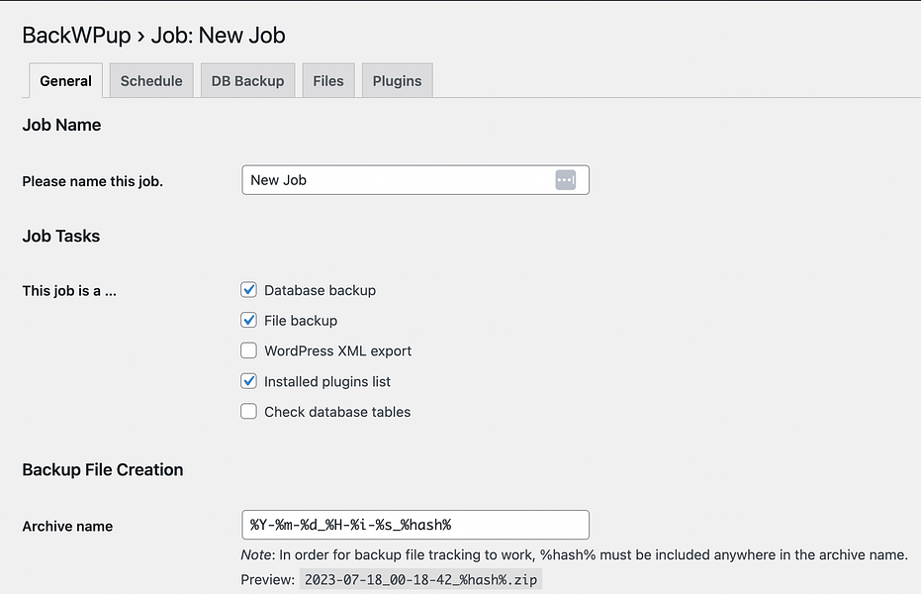Tick the Check database tables checkbox
921x594 pixels.
click(249, 412)
